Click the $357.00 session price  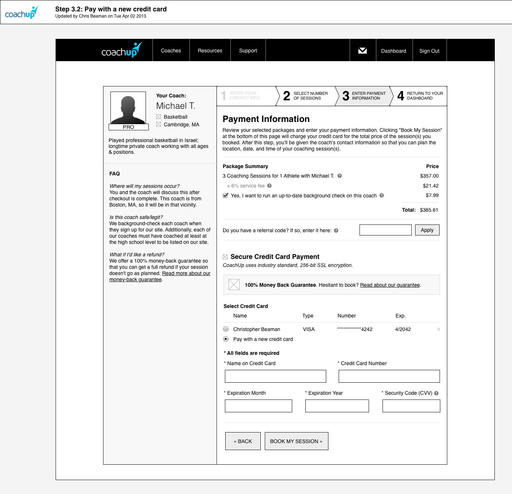click(429, 176)
